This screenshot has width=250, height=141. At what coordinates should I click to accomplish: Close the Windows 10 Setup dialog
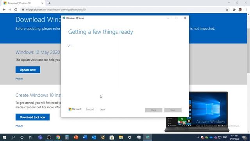(185, 18)
